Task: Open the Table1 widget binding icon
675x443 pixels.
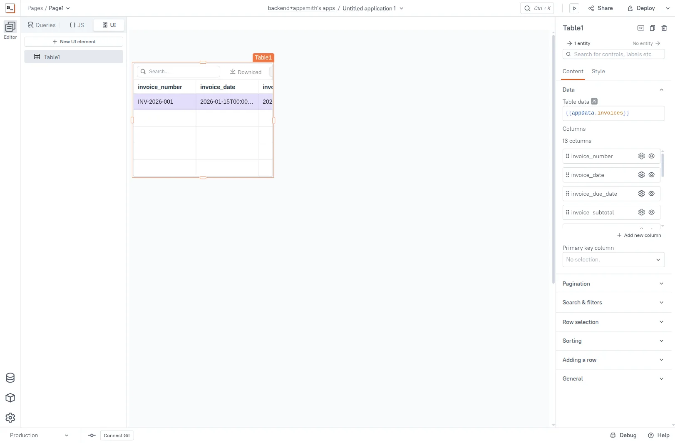Action: click(x=641, y=28)
